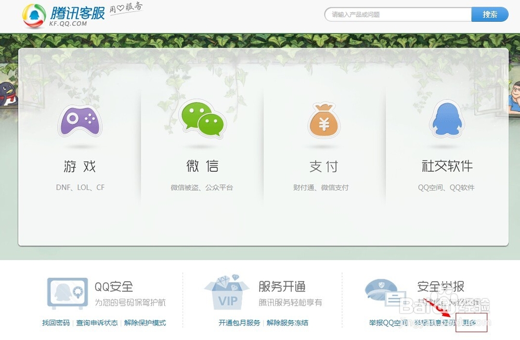
Task: Click the Tencent customer service penguin logo
Action: tap(34, 16)
